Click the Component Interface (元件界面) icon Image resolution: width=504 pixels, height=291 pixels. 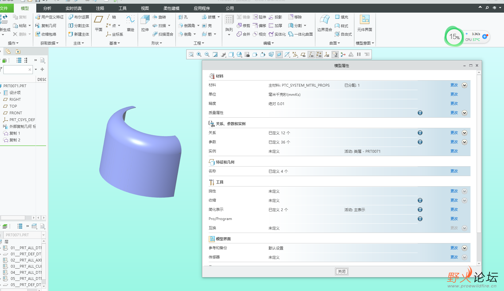(365, 23)
